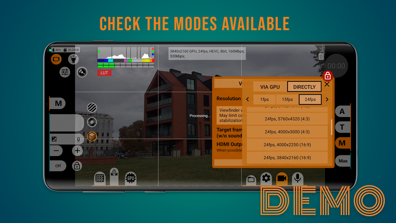Tap the exposure value 0 field
This screenshot has height=223, width=396.
pos(78,139)
